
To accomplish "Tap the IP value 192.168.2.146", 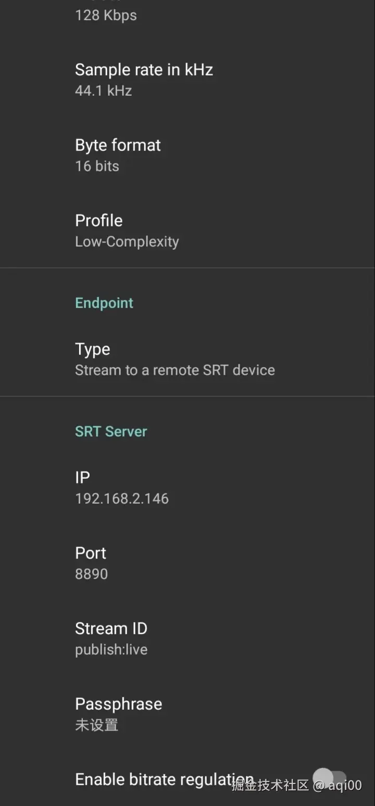I will pos(122,498).
